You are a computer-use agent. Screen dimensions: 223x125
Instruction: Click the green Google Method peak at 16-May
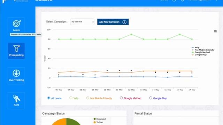pos(180,34)
